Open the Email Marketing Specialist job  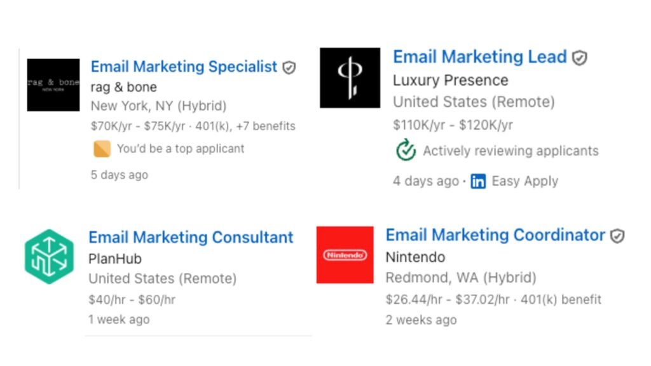(184, 66)
